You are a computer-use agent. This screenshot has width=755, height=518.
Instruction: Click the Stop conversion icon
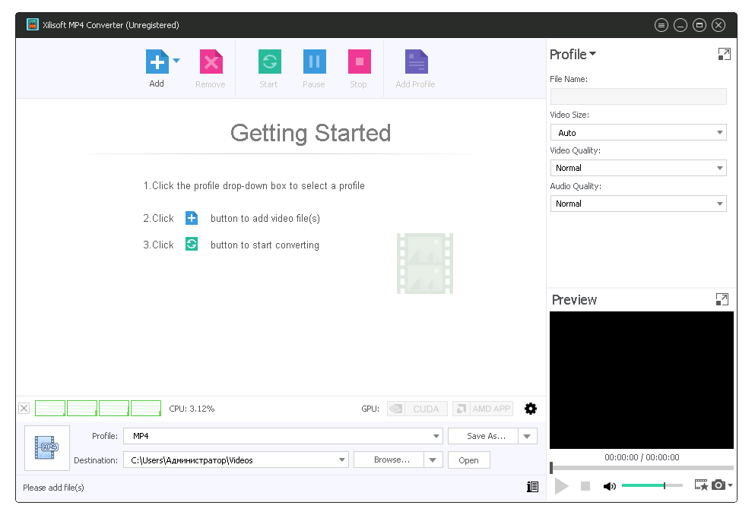(x=358, y=61)
